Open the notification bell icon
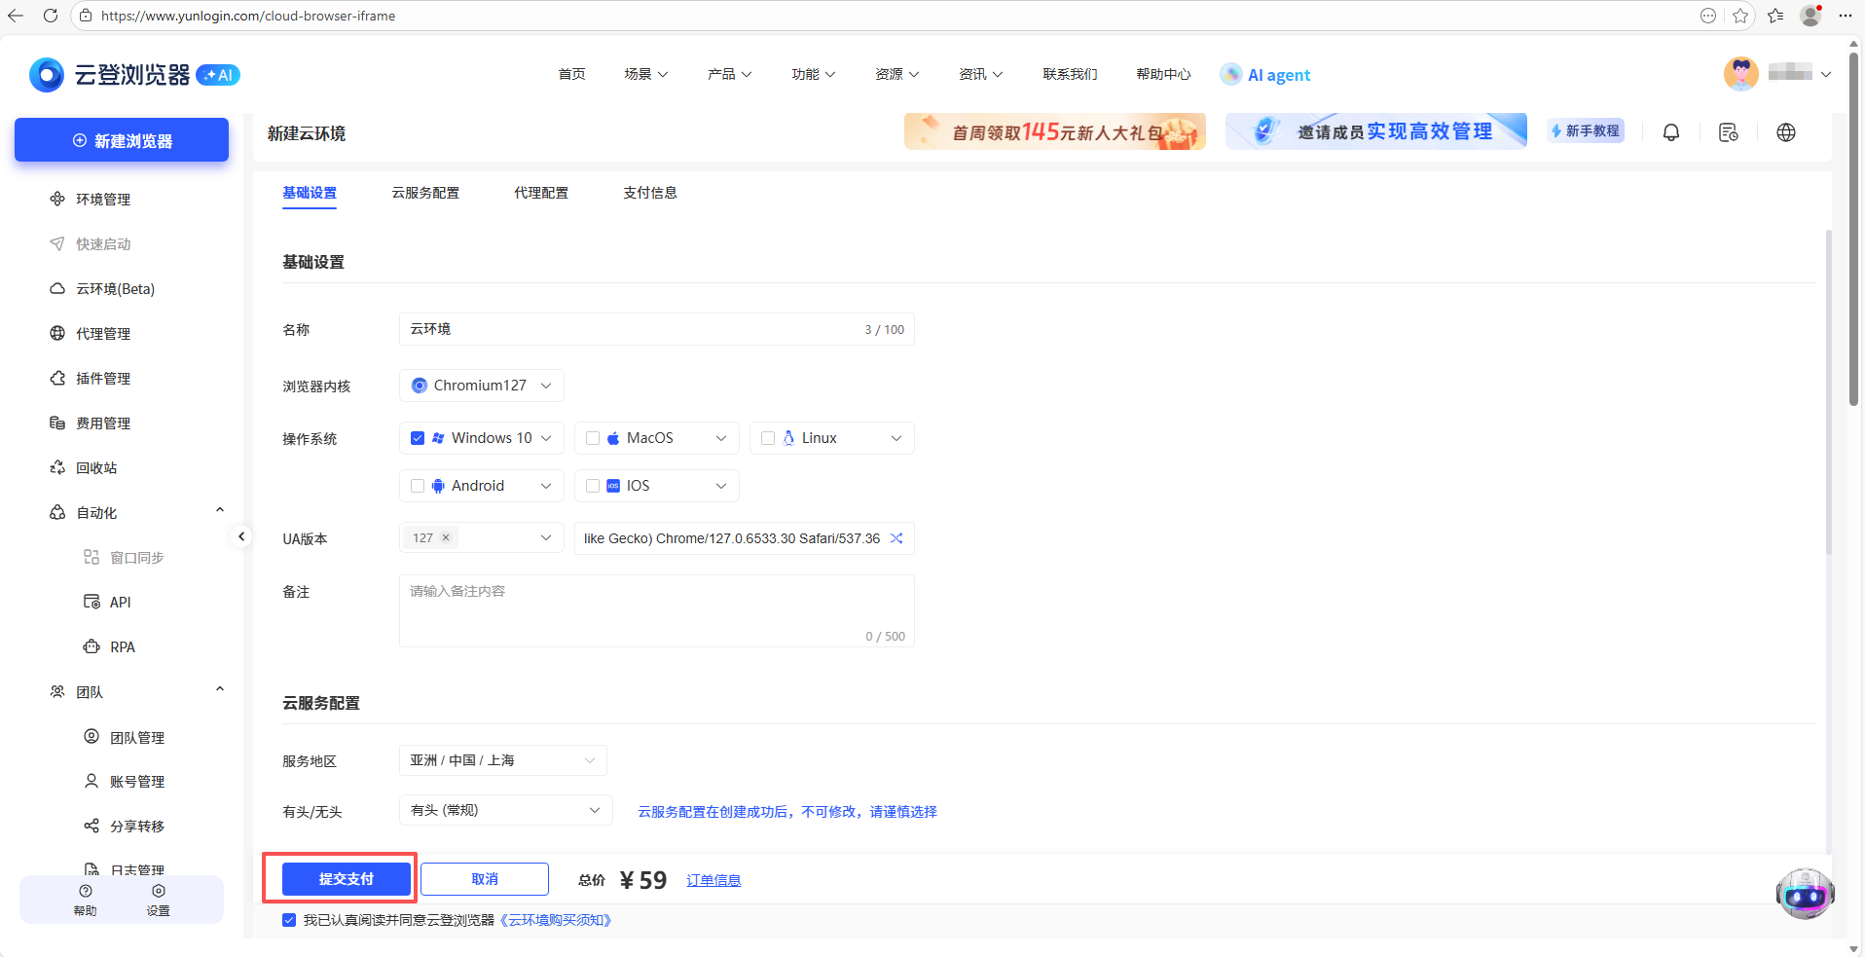This screenshot has height=957, width=1865. (1671, 132)
